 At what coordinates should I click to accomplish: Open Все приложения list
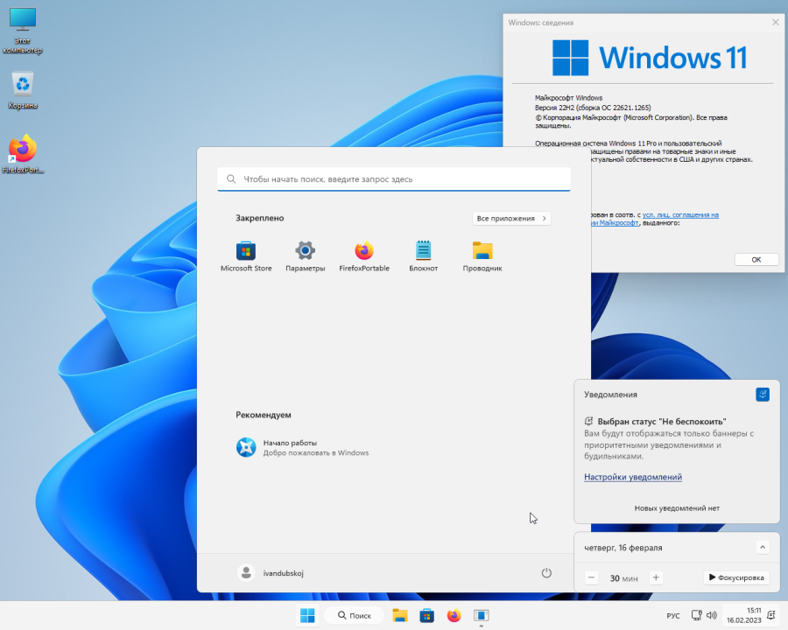click(511, 218)
